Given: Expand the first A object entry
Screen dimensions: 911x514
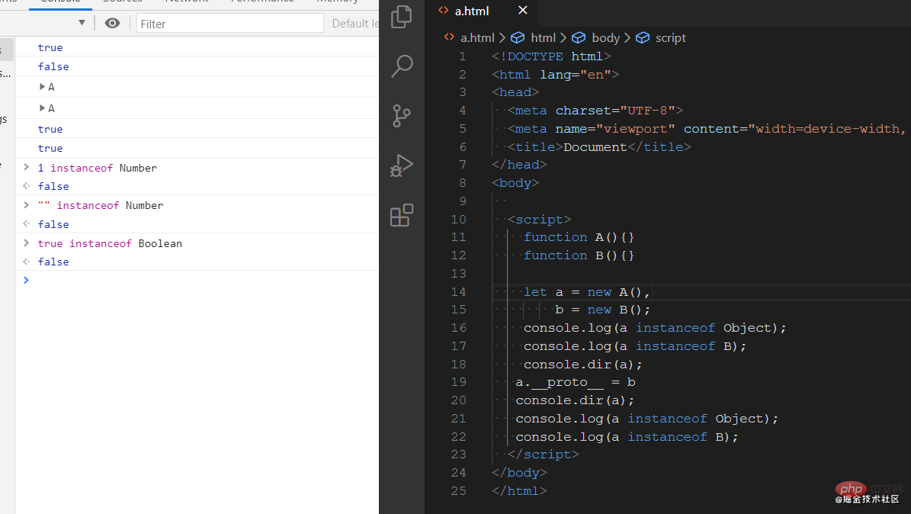Looking at the screenshot, I should coord(42,87).
